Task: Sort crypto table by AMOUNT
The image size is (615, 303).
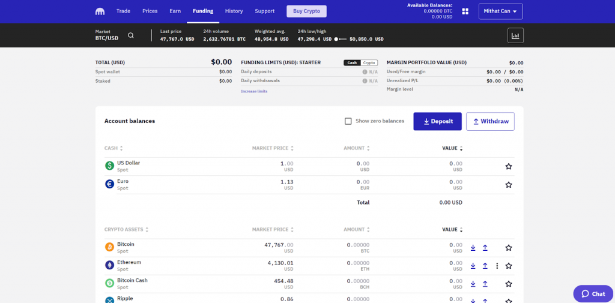Action: coord(357,229)
